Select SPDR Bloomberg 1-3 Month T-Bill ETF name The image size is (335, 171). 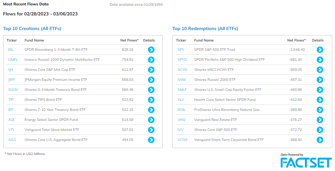click(56, 49)
